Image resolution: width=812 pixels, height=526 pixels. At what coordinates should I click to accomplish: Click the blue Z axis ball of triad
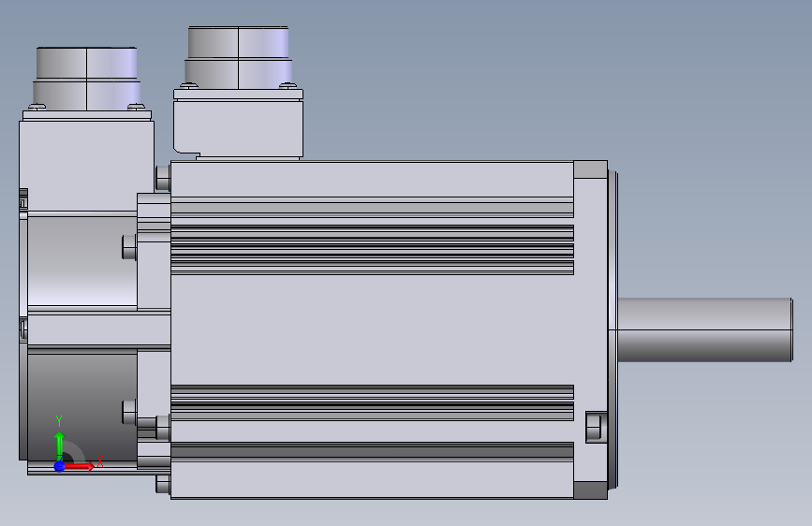[60, 466]
